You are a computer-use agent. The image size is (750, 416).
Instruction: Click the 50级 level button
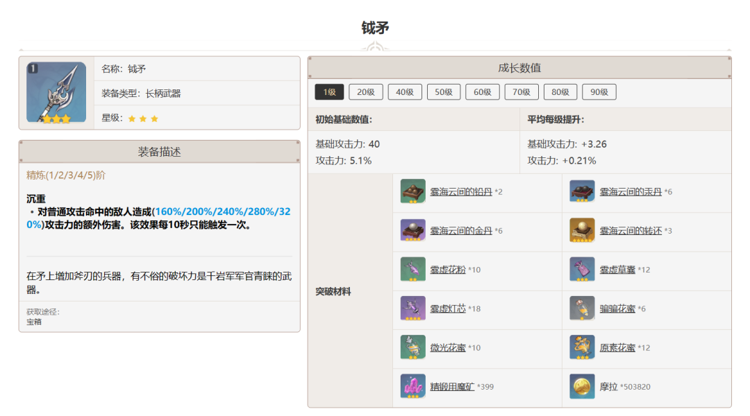[x=444, y=92]
